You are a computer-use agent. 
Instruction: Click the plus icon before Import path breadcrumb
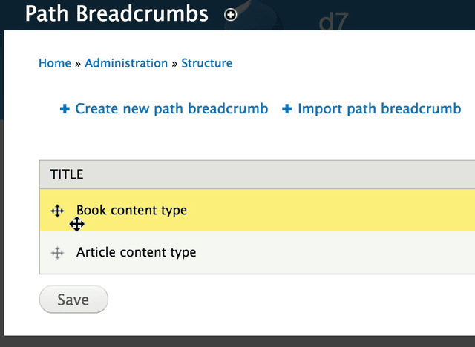click(287, 109)
